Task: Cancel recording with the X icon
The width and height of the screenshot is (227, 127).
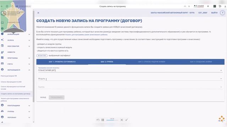Action: (x=122, y=120)
